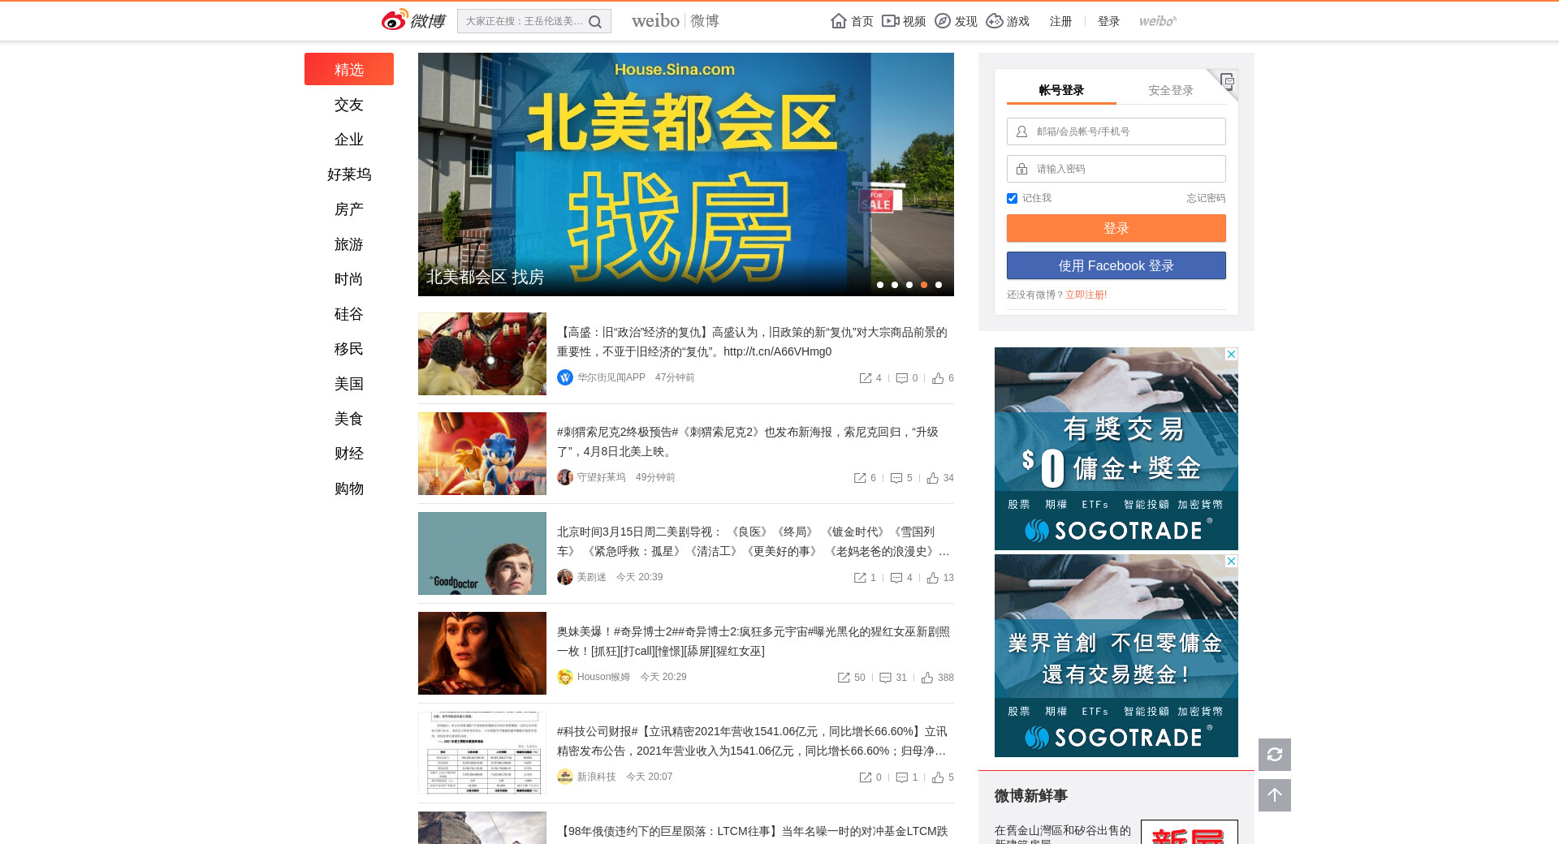Open the Weibo logo homepage

[413, 20]
